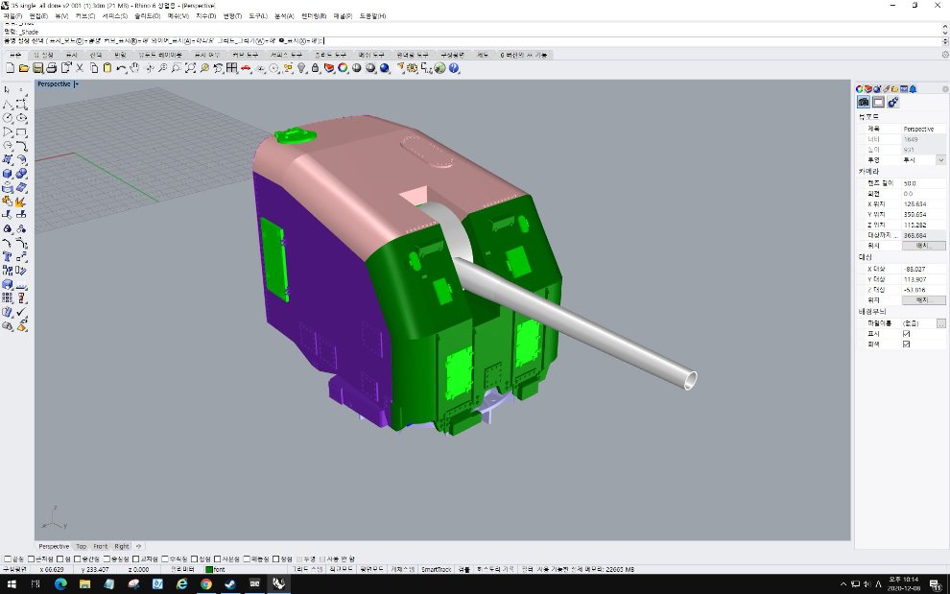This screenshot has height=594, width=950.
Task: Click the camera 위치 배치 button
Action: click(x=923, y=246)
